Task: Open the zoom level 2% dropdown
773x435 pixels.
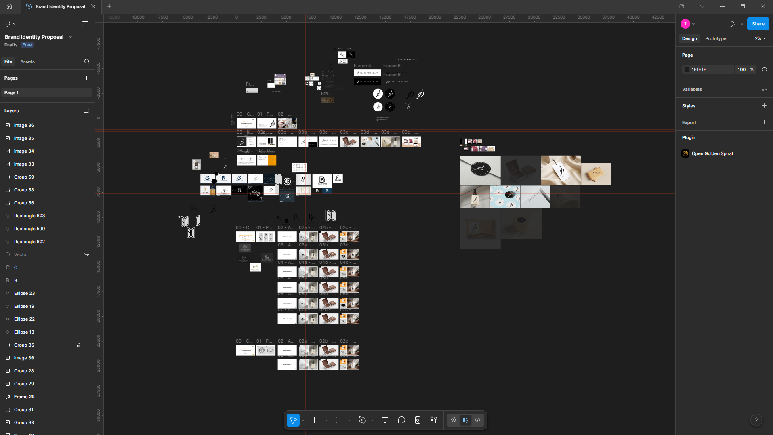Action: click(760, 38)
